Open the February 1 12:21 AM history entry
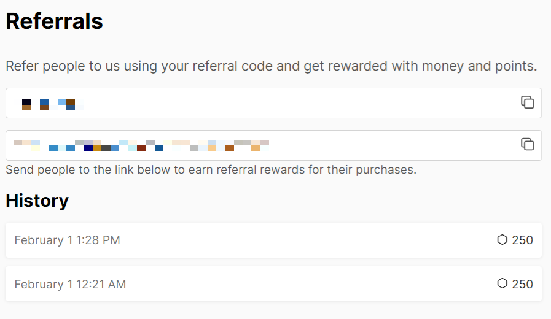The image size is (551, 319). pos(273,283)
